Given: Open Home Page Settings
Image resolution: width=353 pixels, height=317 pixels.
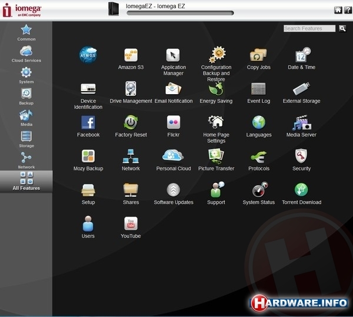Looking at the screenshot, I should [216, 129].
